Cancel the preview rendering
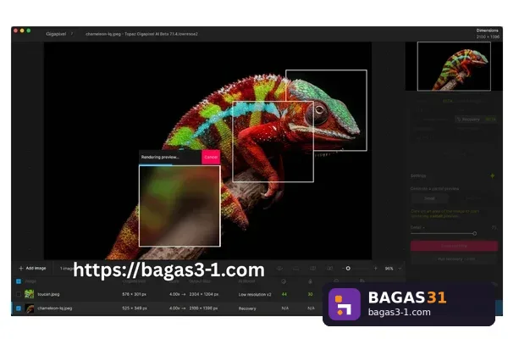This screenshot has height=339, width=508. (211, 157)
